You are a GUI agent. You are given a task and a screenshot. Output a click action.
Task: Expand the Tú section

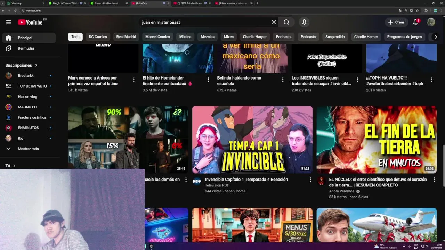click(10, 166)
